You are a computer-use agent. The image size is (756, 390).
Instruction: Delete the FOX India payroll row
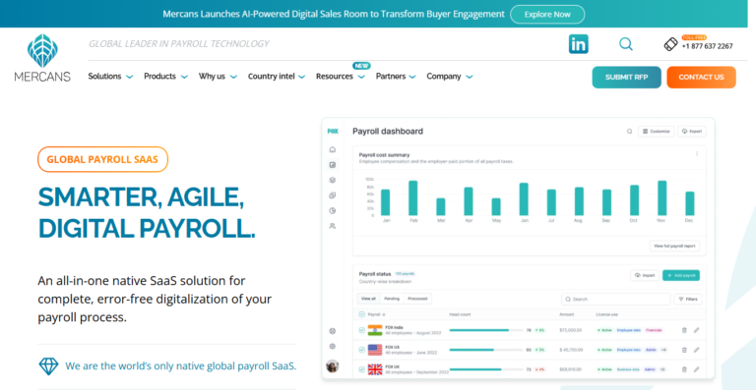coord(684,330)
